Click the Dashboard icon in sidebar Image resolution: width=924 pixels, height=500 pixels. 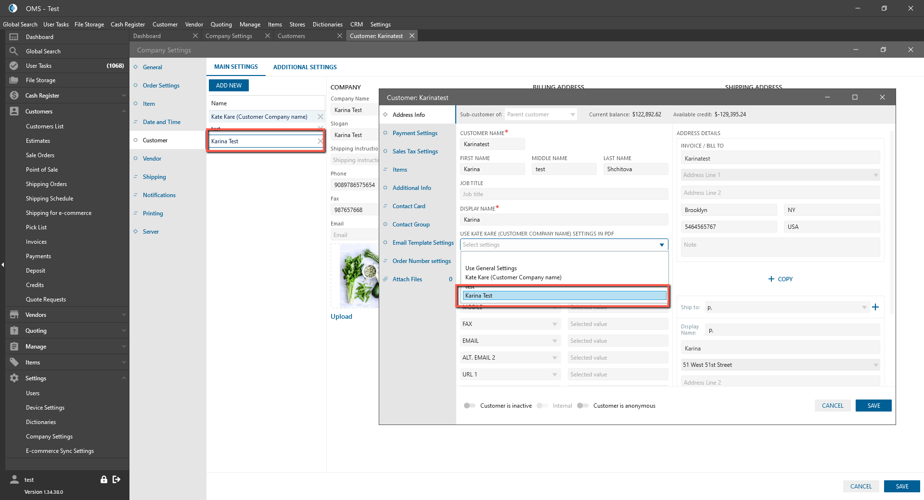(x=14, y=37)
